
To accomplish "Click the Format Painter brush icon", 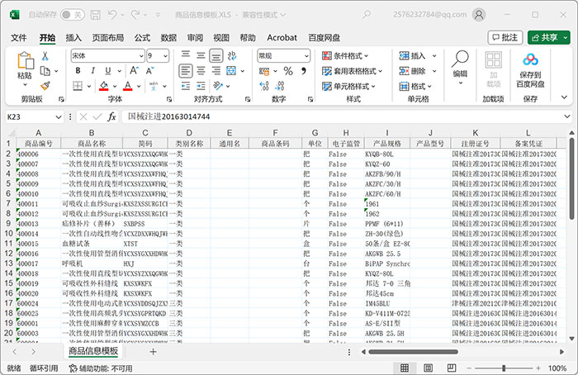I will 45,85.
